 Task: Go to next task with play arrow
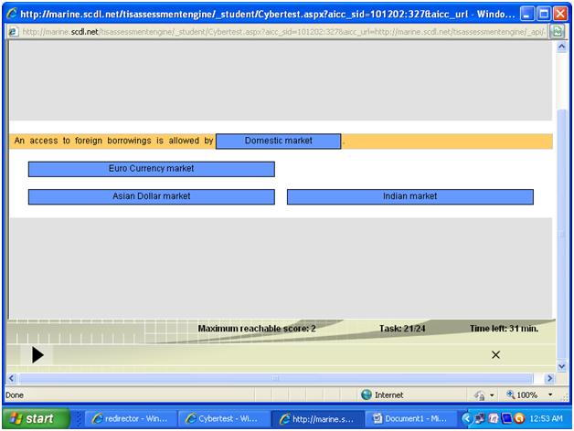coord(37,355)
